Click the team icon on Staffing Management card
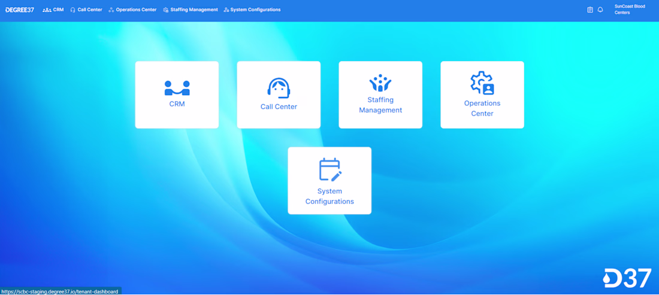The width and height of the screenshot is (659, 295). click(380, 83)
